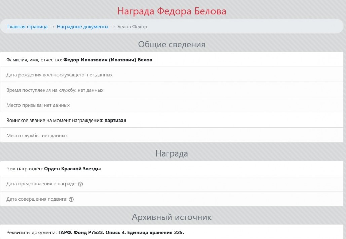Click the Награда section heading
Image resolution: width=346 pixels, height=239 pixels.
tap(171, 153)
